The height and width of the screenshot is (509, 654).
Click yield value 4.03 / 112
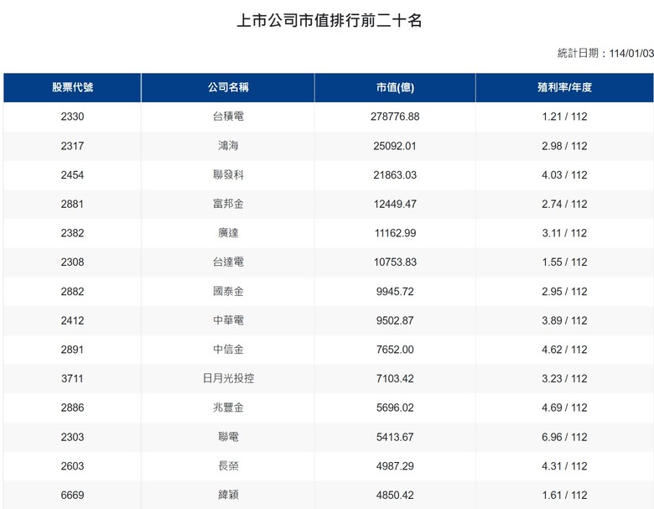click(x=564, y=175)
